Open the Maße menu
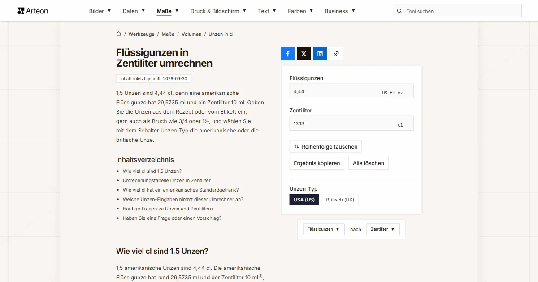 [x=168, y=11]
